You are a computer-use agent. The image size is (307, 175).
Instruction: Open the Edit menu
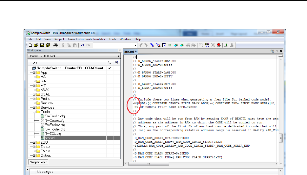click(x=38, y=39)
